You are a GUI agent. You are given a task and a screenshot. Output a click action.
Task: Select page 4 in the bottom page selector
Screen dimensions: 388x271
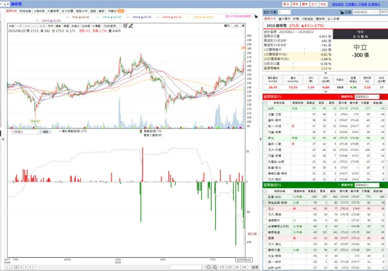(21, 267)
